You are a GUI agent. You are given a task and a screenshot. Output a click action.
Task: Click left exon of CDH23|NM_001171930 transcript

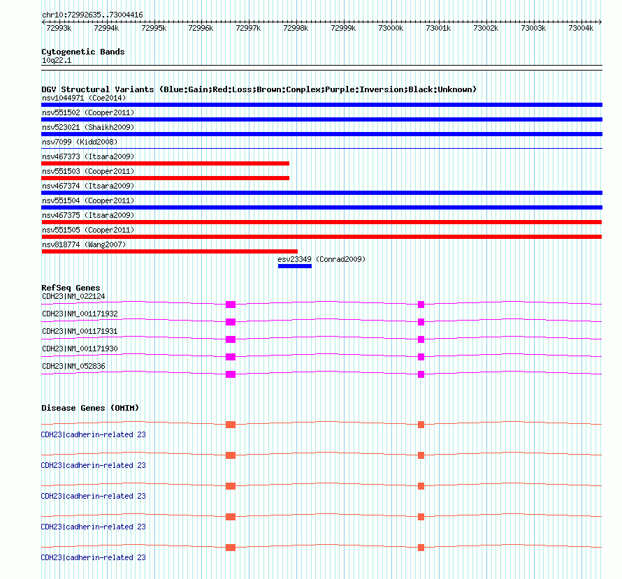231,357
